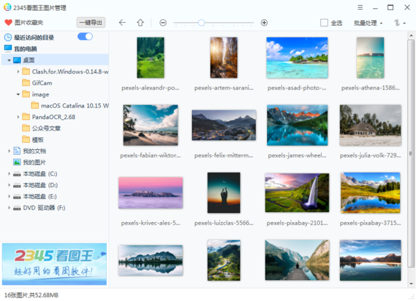The height and width of the screenshot is (301, 416).
Task: Click the thumbnail size slider handle
Action: tap(201, 23)
